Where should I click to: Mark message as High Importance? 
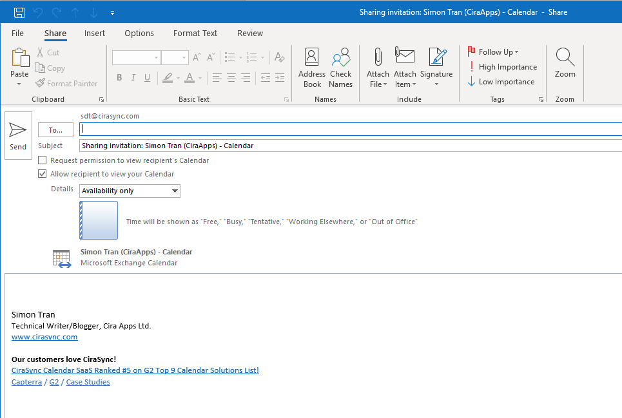(x=502, y=67)
